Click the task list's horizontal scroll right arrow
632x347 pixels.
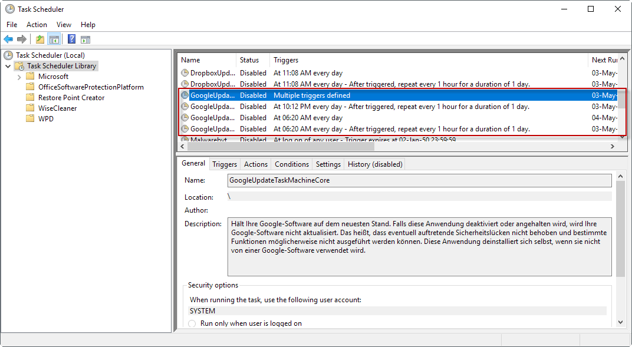point(613,147)
